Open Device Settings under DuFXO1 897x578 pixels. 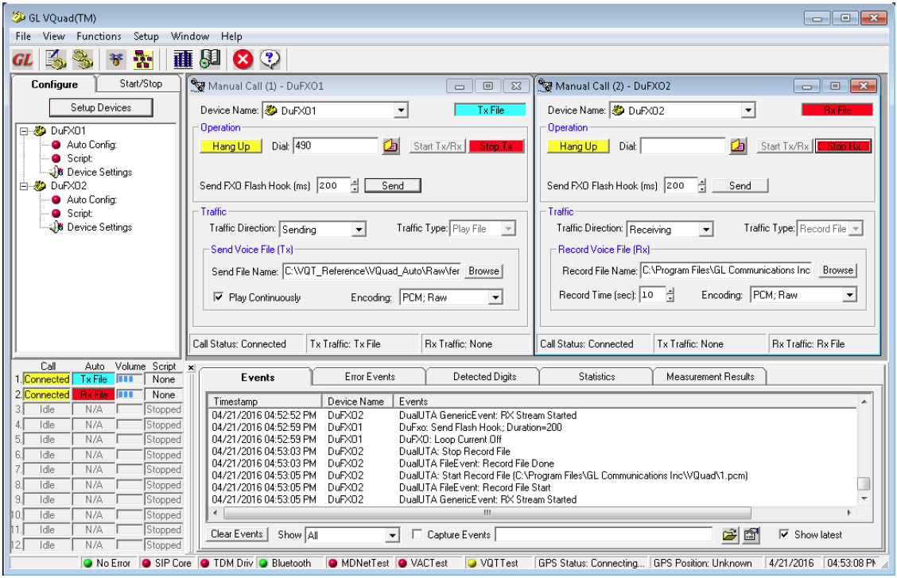(99, 172)
